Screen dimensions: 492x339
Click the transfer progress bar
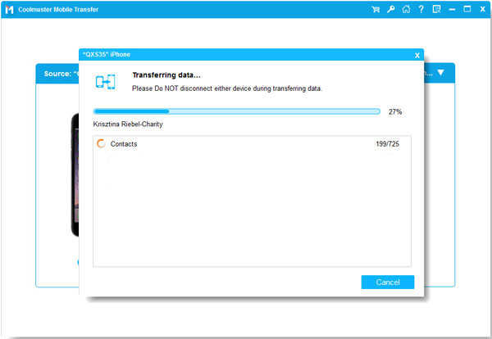point(236,111)
